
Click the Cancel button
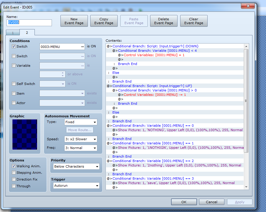pos(211,202)
